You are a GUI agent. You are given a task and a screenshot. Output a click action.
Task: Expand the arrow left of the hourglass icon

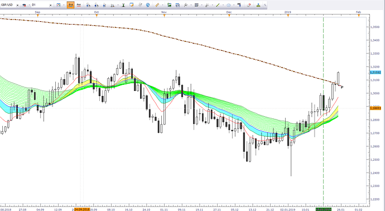click(x=118, y=5)
